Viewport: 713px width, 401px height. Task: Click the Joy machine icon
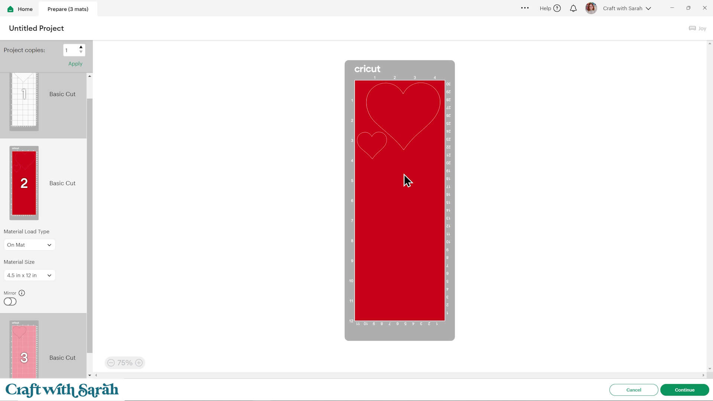click(692, 28)
